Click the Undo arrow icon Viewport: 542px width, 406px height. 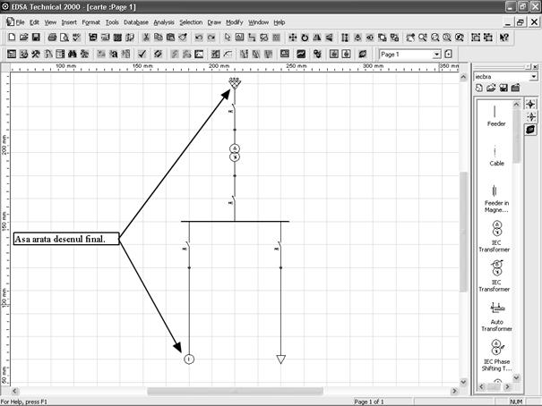pos(198,38)
